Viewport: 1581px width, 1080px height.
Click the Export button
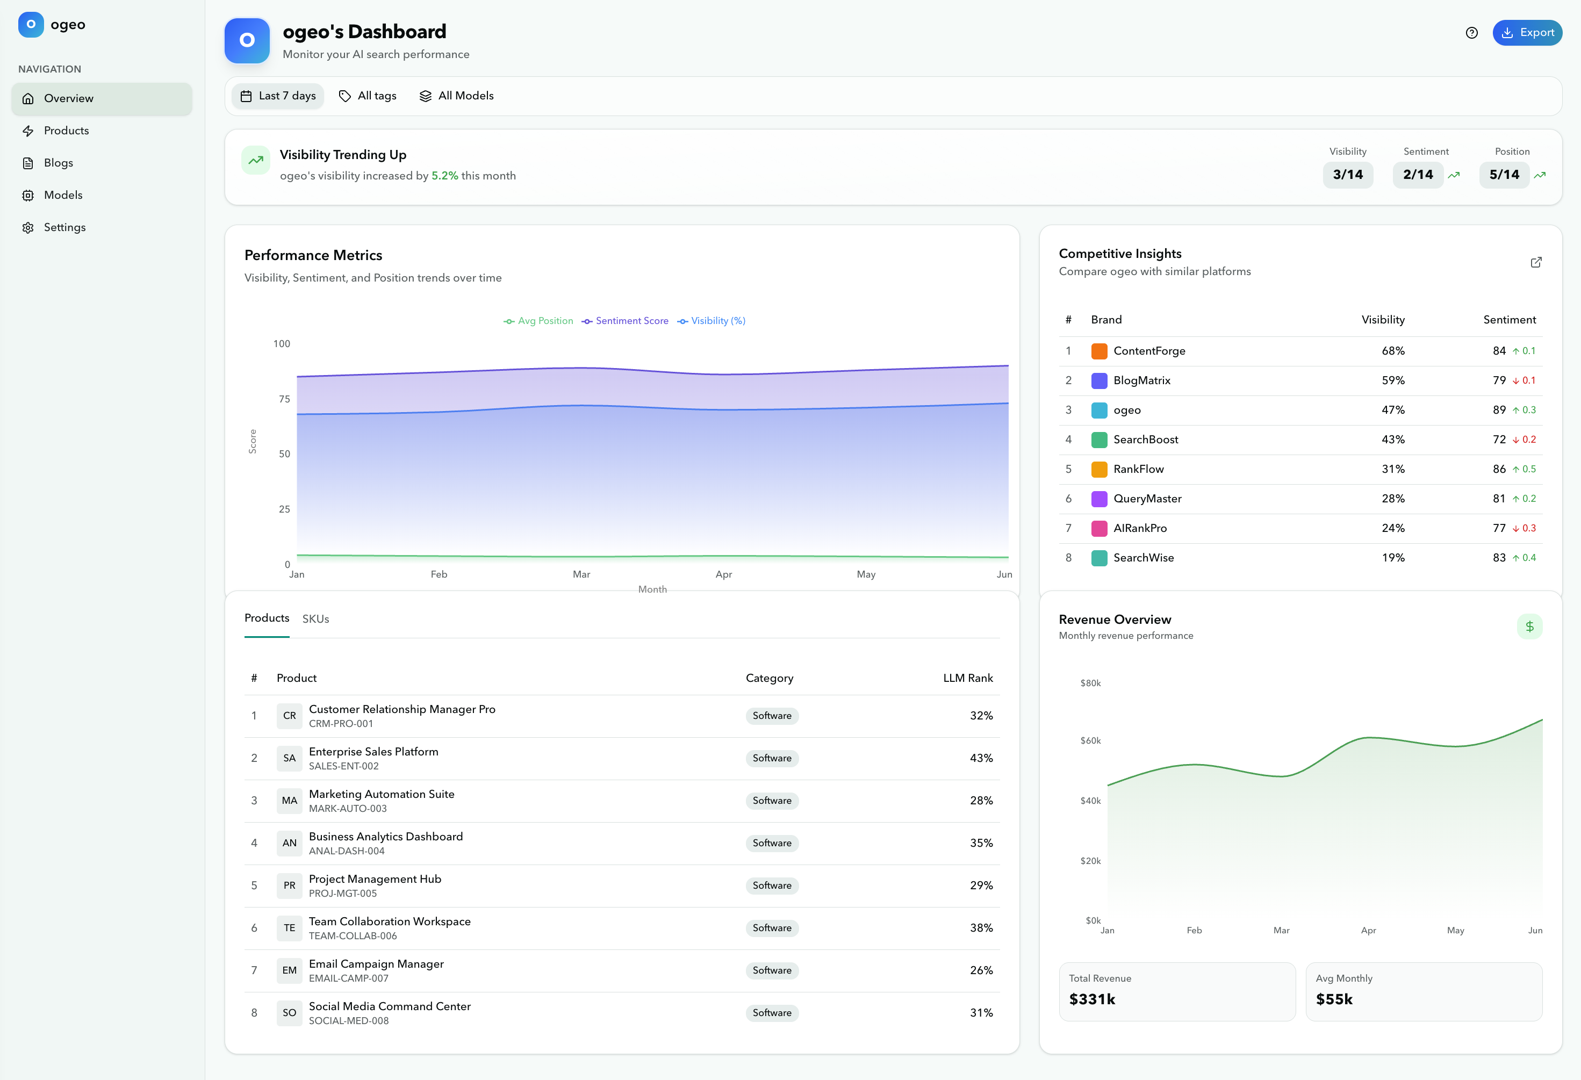point(1527,33)
